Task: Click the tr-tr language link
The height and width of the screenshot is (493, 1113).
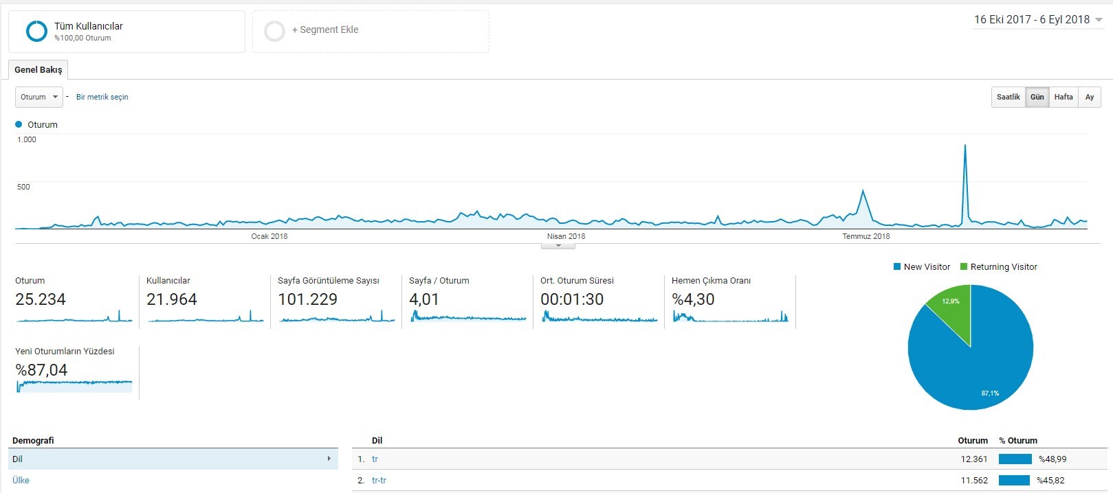Action: pos(379,480)
